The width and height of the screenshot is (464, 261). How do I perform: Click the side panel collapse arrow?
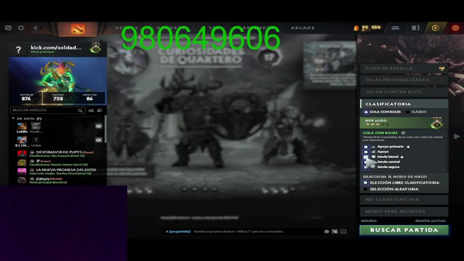pyautogui.click(x=457, y=136)
